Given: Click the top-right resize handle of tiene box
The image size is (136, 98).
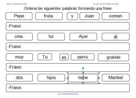Looking at the screenshot, I should pyautogui.click(x=99, y=73).
